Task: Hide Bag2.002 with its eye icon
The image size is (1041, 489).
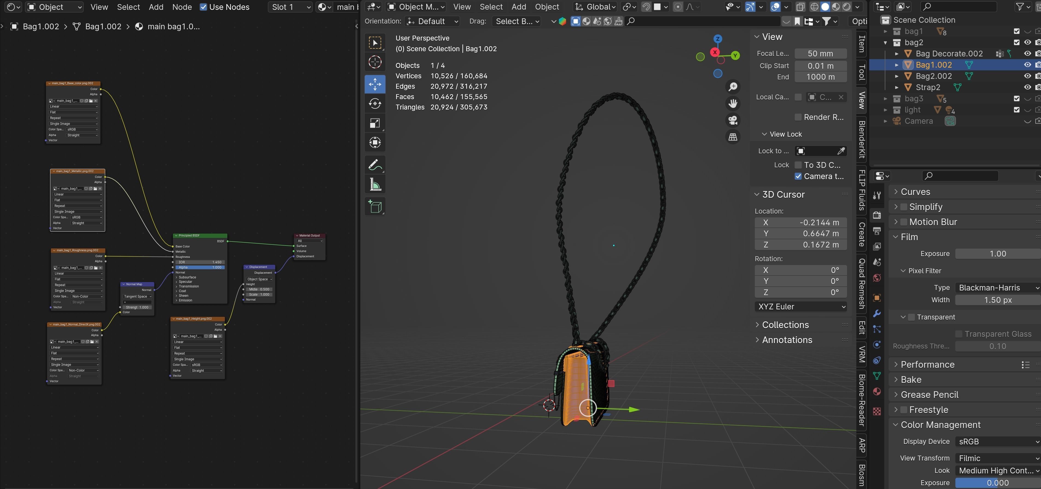Action: coord(1027,76)
